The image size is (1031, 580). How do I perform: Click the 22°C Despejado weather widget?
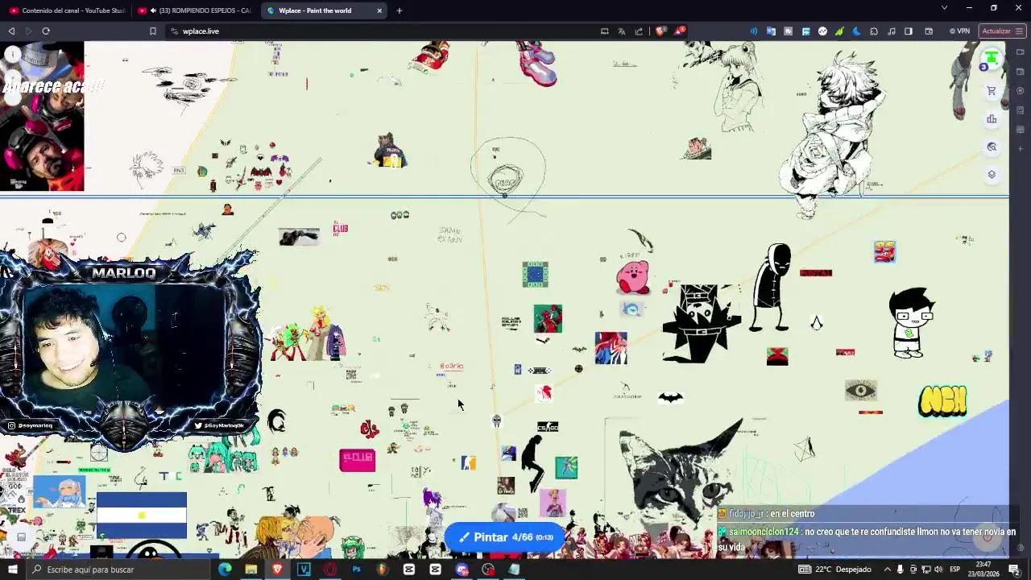pyautogui.click(x=834, y=570)
